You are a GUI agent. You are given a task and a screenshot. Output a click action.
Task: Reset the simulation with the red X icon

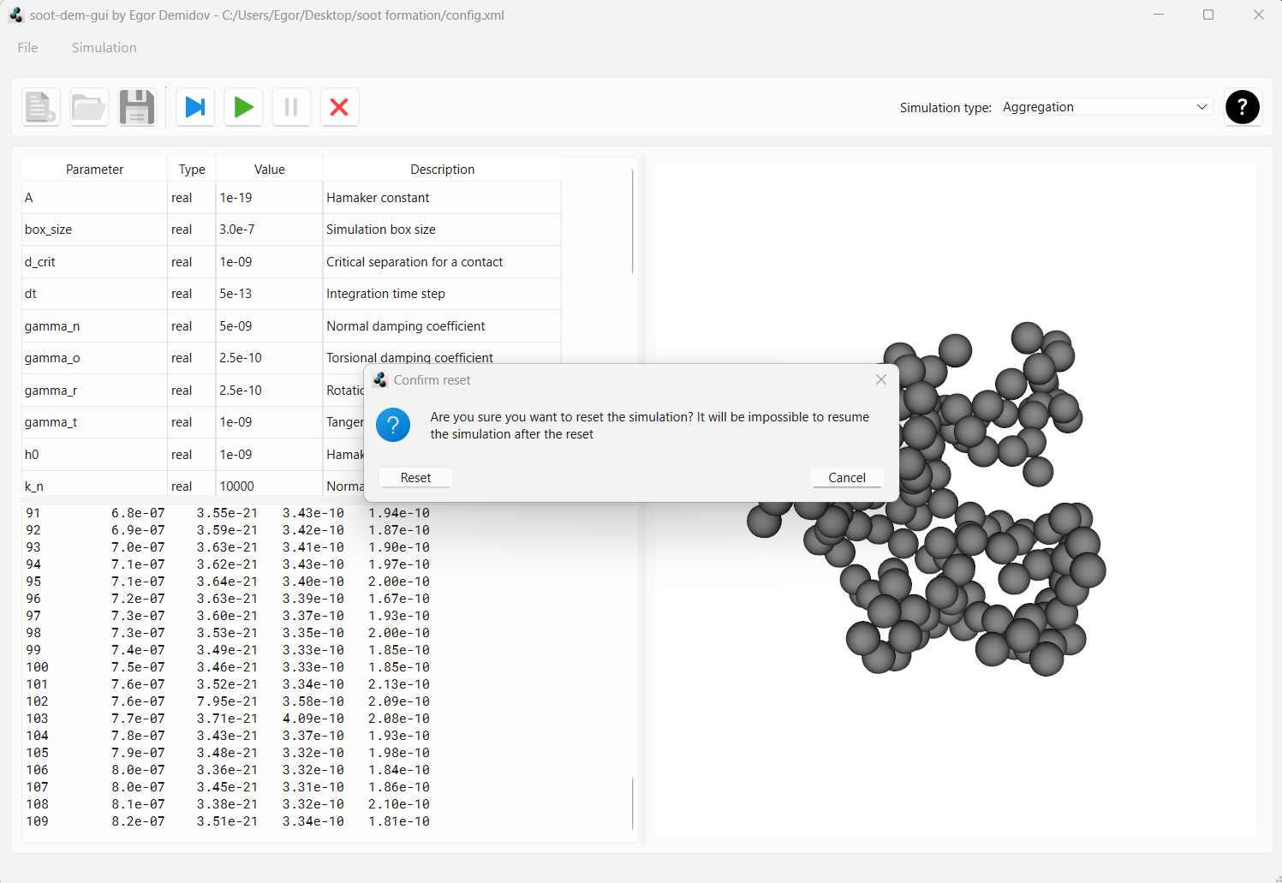point(339,107)
